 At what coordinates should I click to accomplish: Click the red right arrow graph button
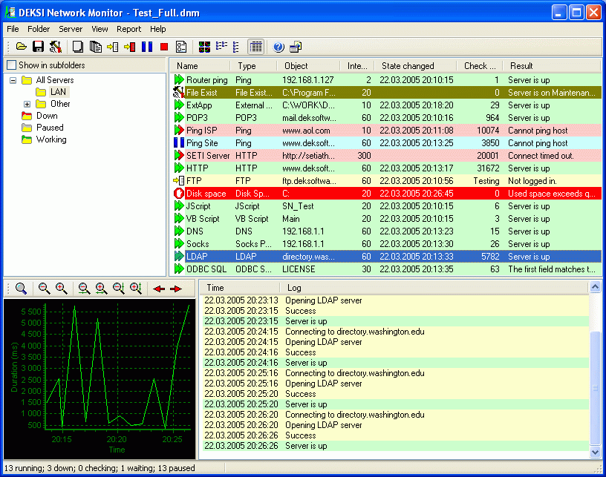click(176, 289)
